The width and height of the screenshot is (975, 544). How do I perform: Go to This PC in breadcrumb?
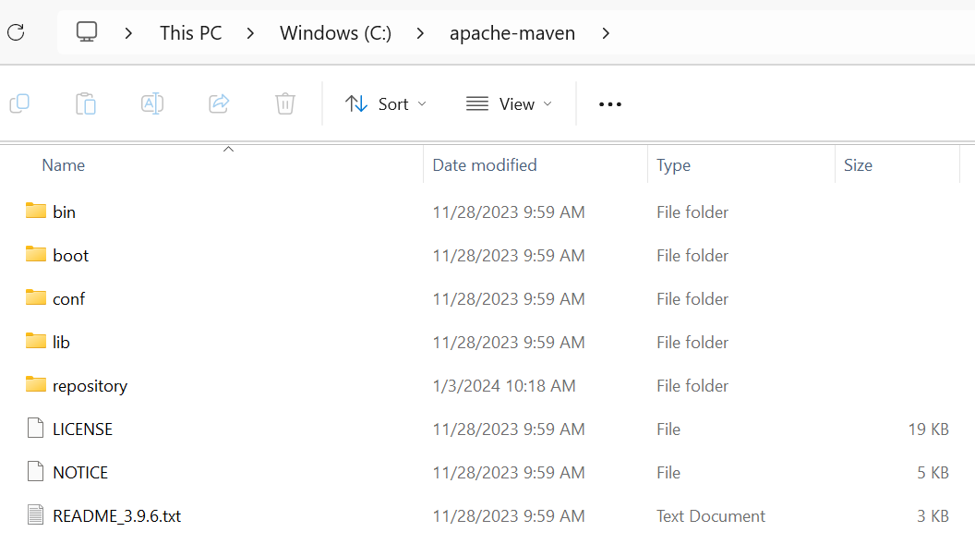point(191,33)
